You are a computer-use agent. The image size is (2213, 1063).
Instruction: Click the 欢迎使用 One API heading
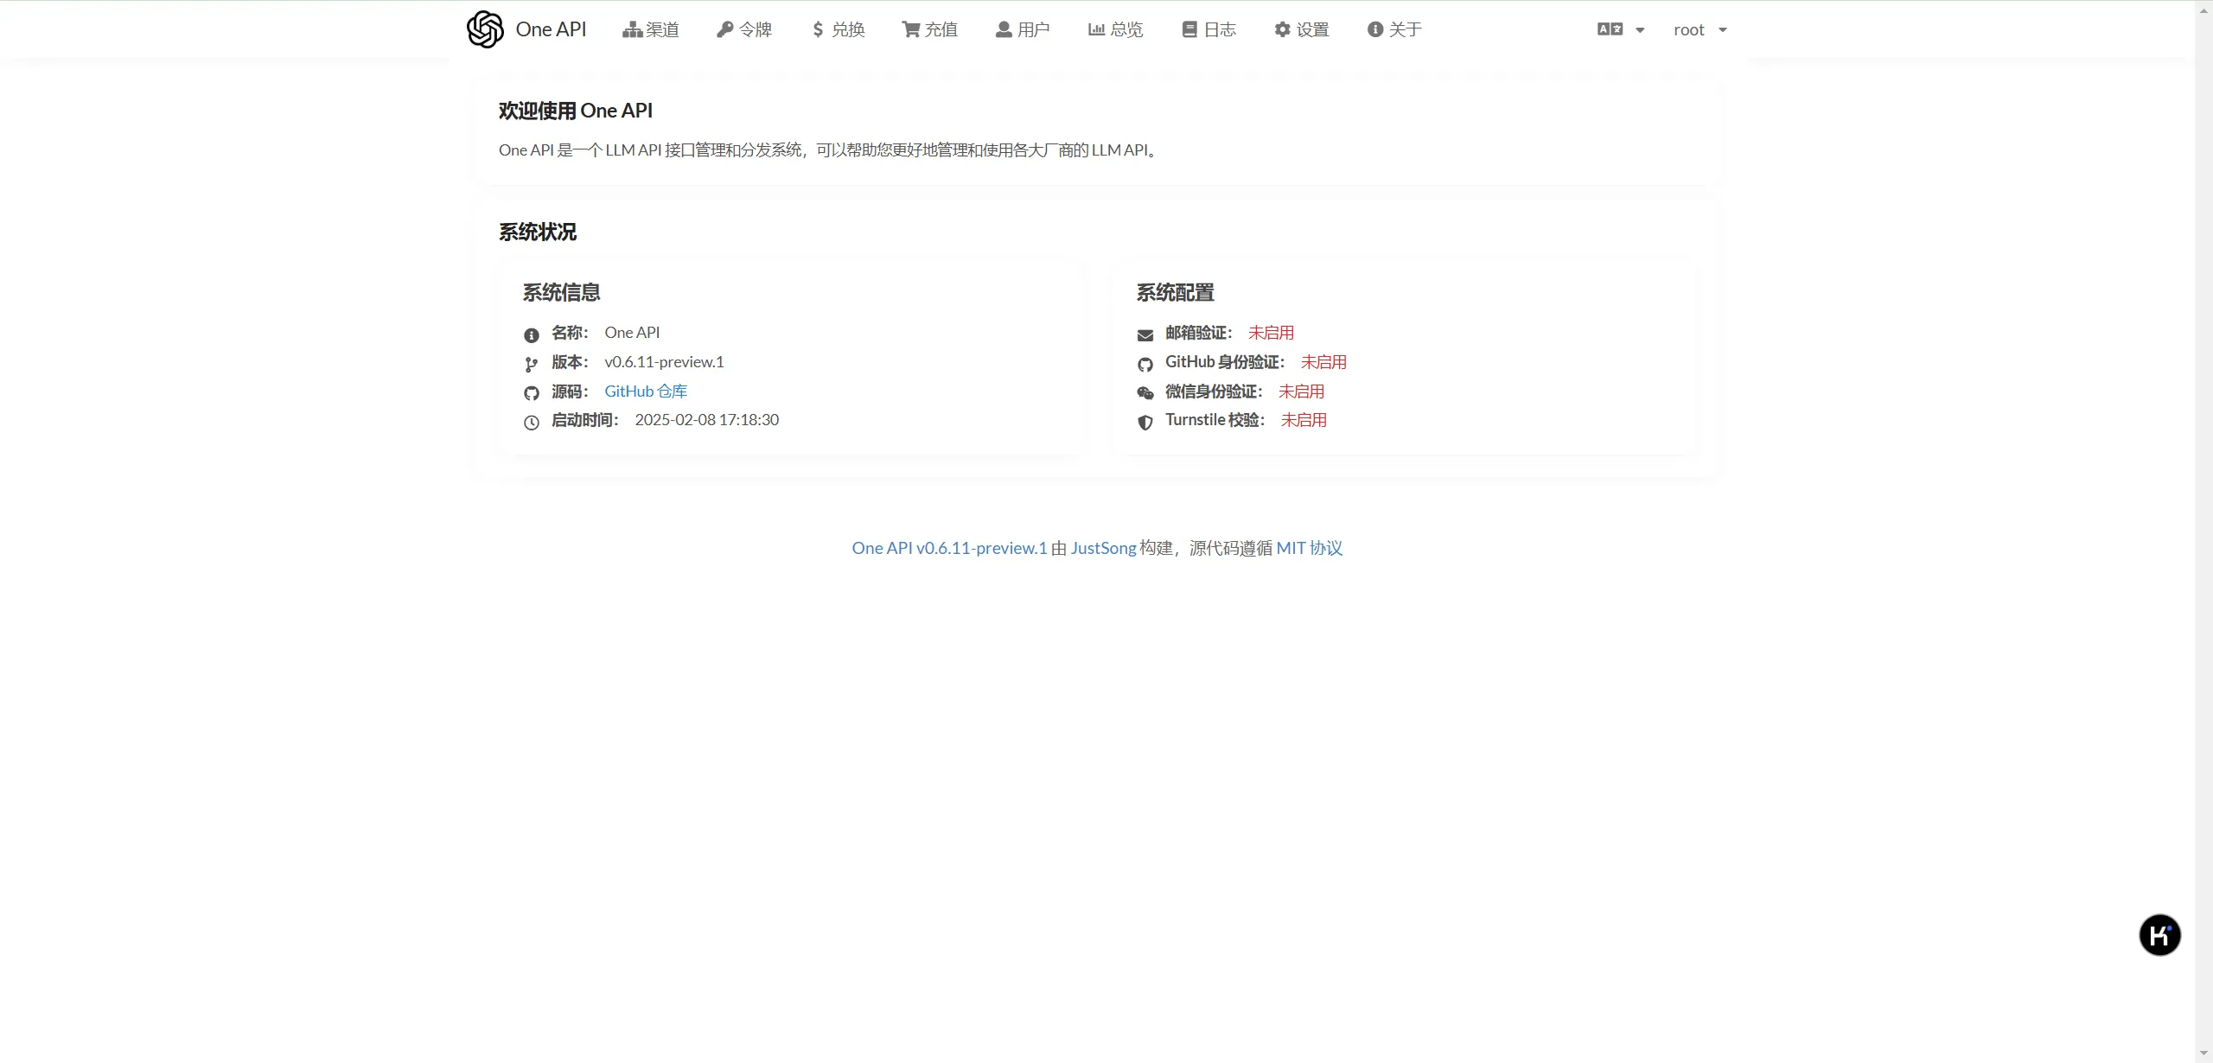tap(576, 111)
